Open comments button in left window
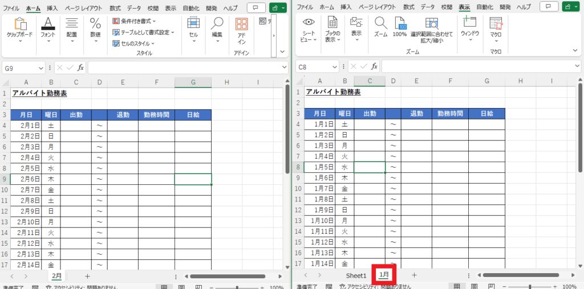 tap(255, 7)
